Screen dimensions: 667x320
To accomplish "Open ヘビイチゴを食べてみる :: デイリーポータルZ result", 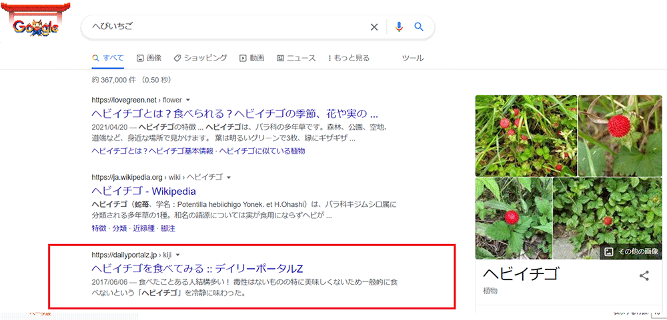I will (197, 269).
